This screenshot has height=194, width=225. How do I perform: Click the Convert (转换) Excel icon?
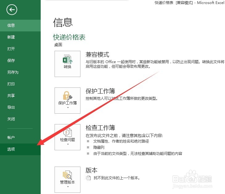67,59
